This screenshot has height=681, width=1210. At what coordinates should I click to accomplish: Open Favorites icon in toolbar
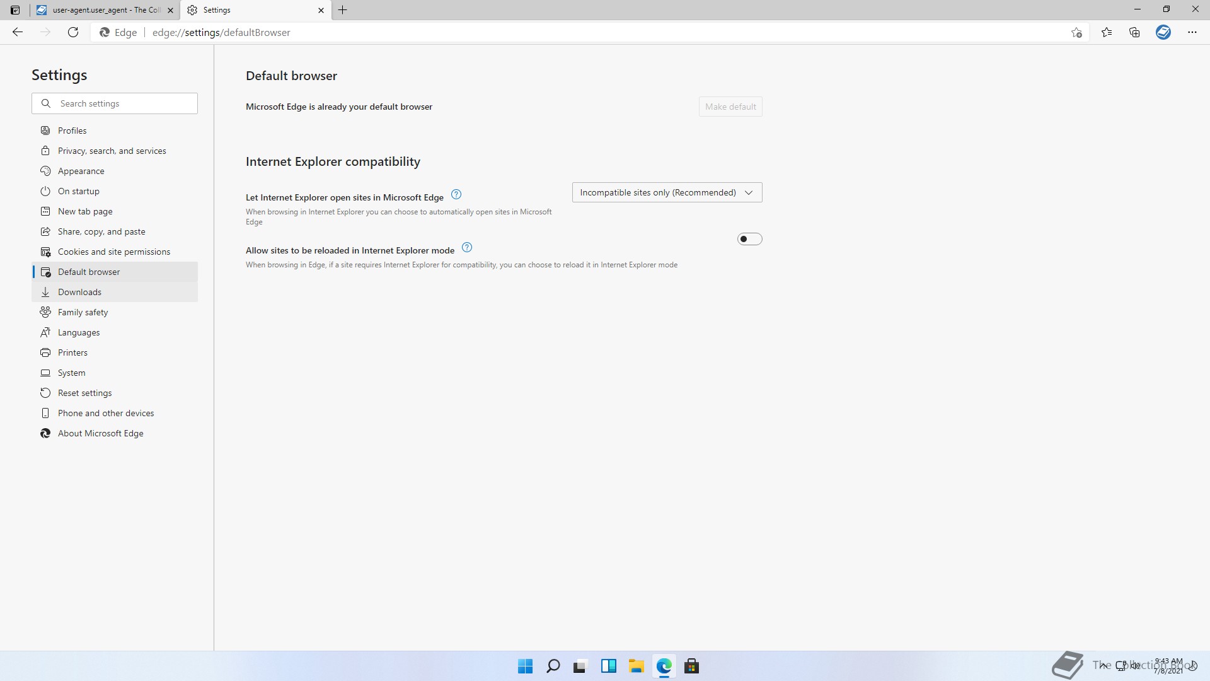pyautogui.click(x=1107, y=32)
